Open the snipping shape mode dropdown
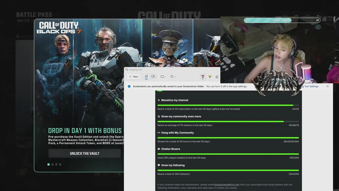This screenshot has height=191, width=339. coord(163,77)
